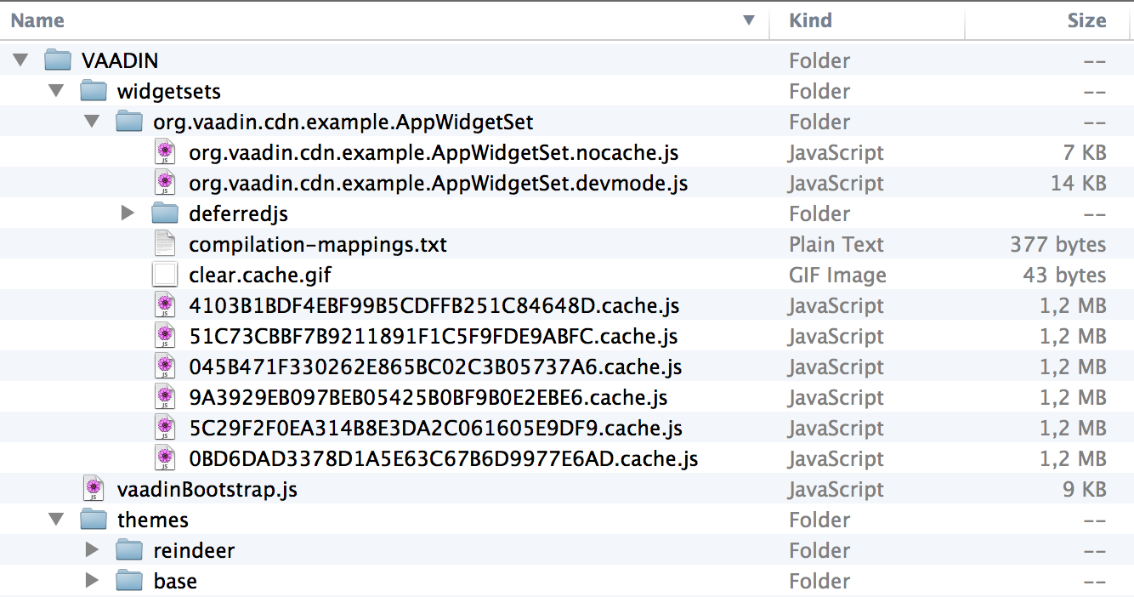This screenshot has width=1134, height=597.
Task: Click the Folder kind of reindeer row
Action: [819, 550]
